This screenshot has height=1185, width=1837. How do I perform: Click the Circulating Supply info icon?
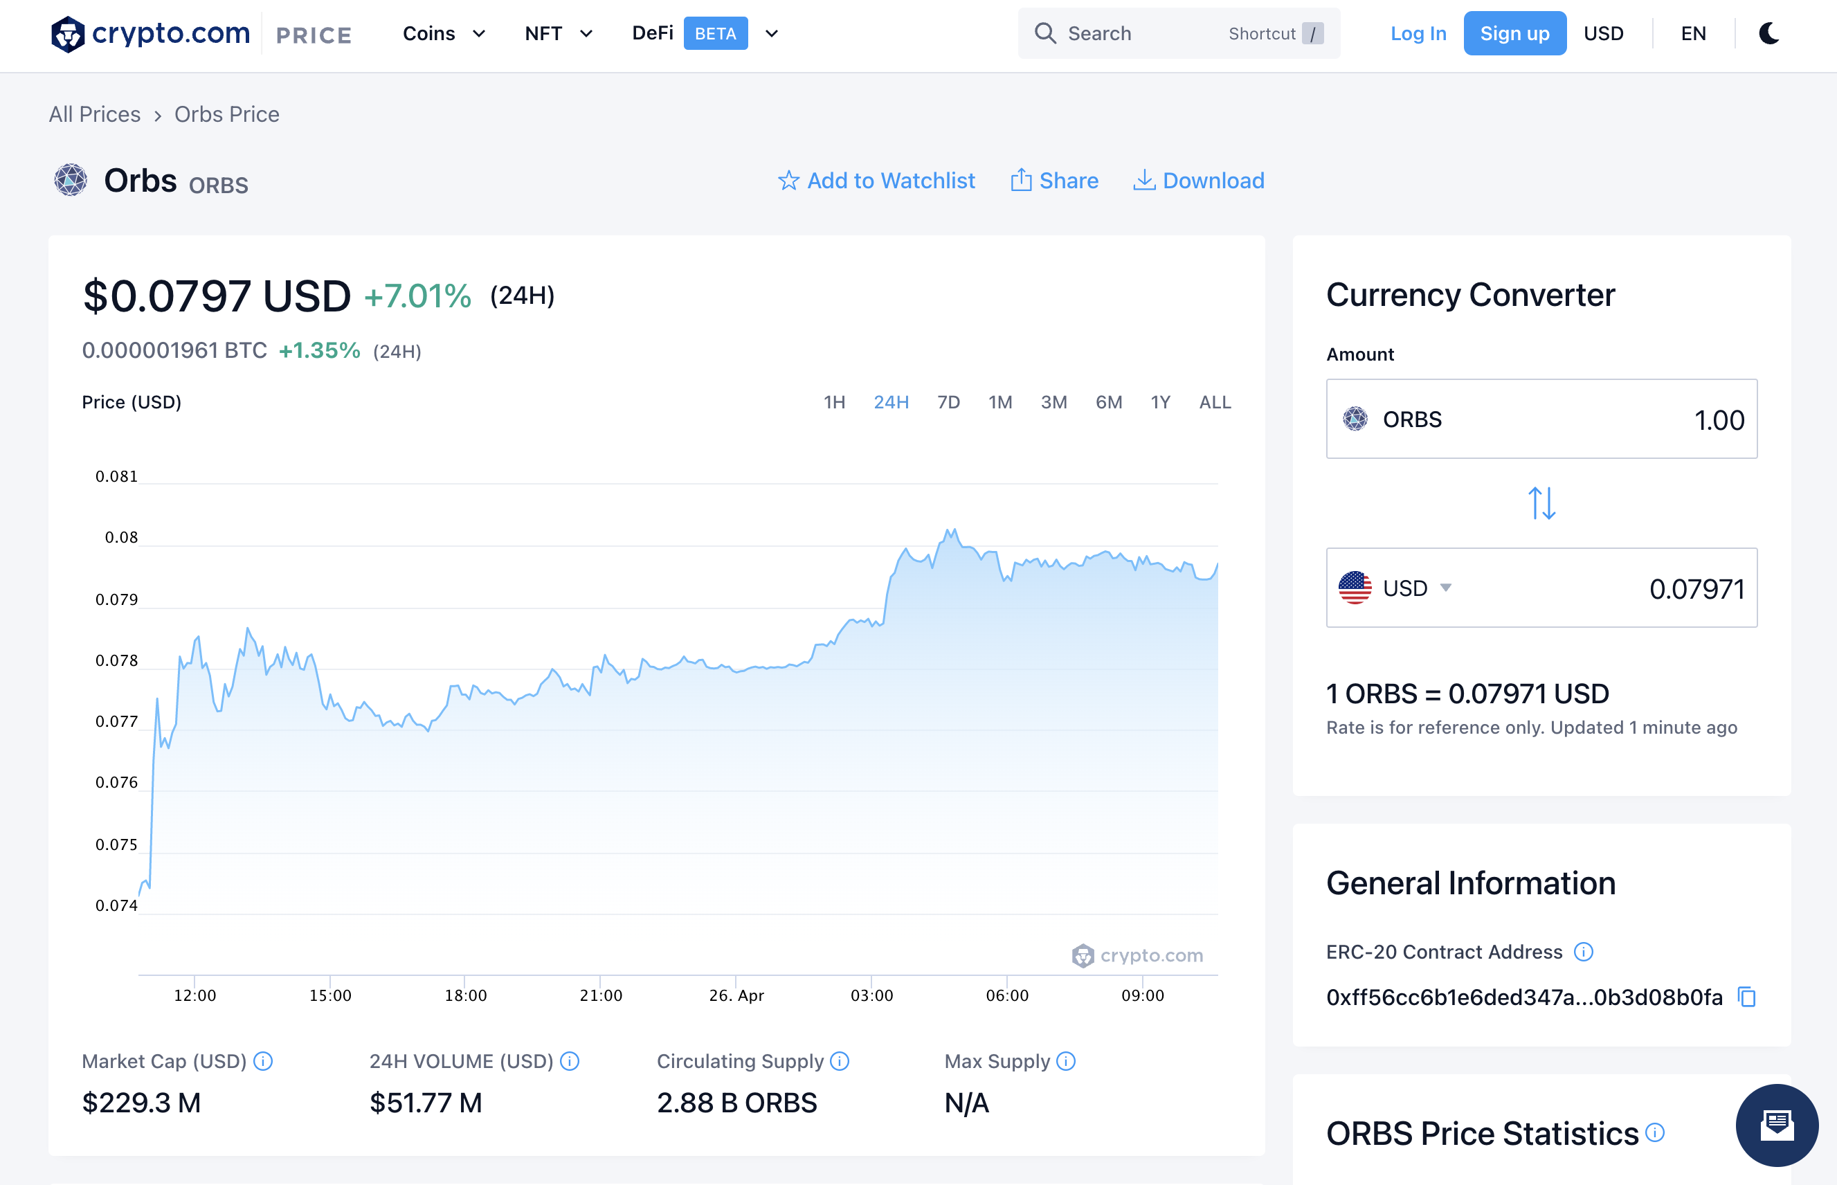(x=840, y=1061)
